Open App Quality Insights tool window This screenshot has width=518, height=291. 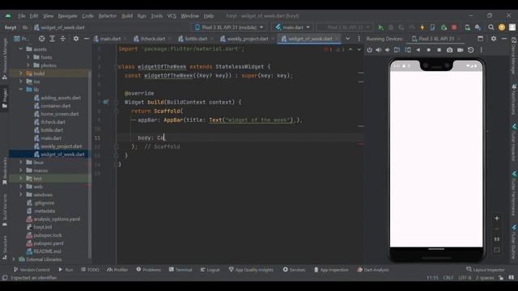[251, 269]
